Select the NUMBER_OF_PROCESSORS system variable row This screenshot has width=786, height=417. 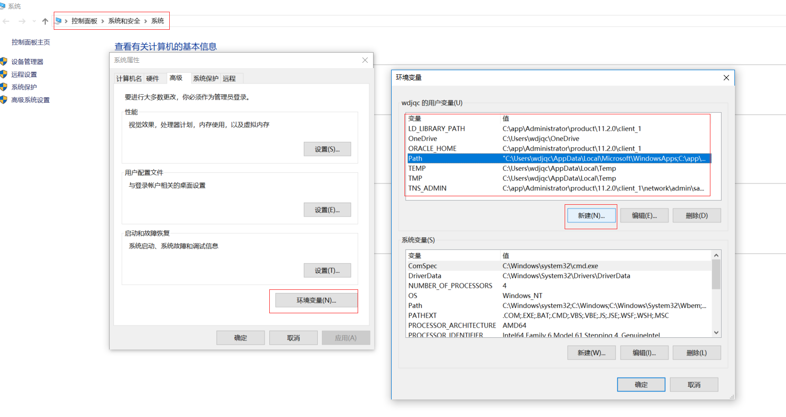pyautogui.click(x=559, y=286)
